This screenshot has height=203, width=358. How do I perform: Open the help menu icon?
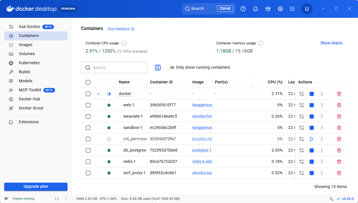(x=243, y=9)
